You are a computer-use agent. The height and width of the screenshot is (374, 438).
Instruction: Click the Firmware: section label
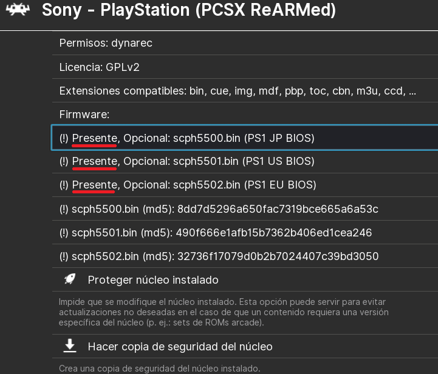(84, 114)
